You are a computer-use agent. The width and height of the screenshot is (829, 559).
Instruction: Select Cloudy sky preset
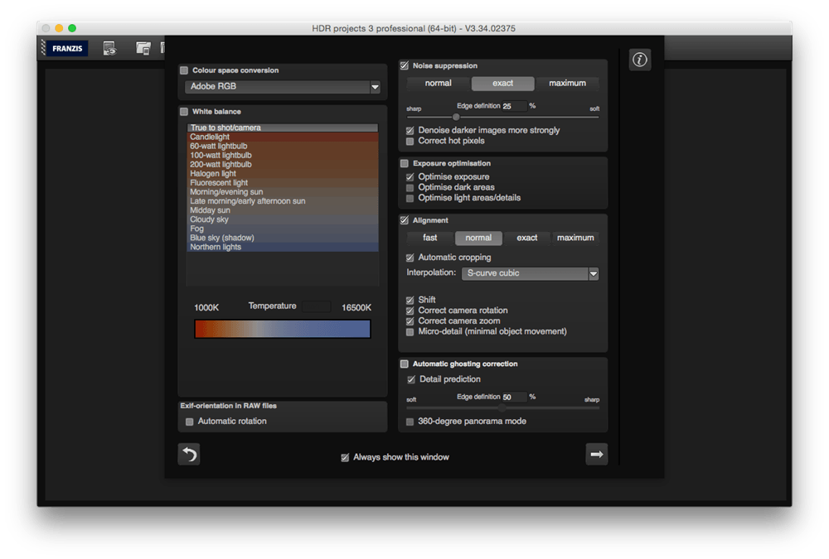pyautogui.click(x=283, y=219)
